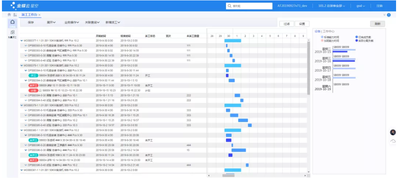The width and height of the screenshot is (398, 178).
Task: Click the 金蝶云星空 logo
Action: coord(24,5)
